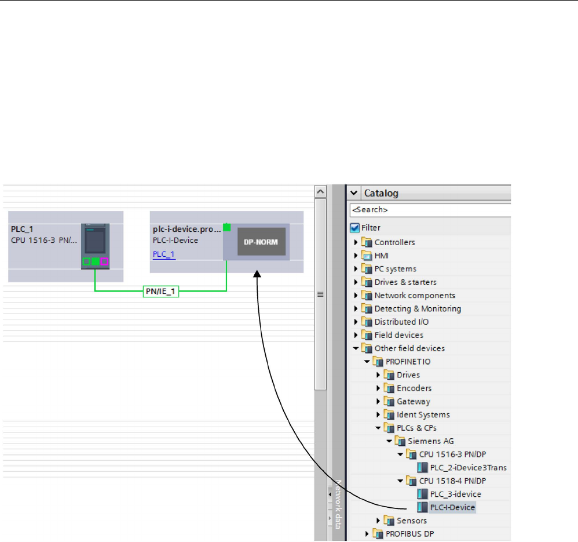Click the Sensors folder icon

[389, 521]
